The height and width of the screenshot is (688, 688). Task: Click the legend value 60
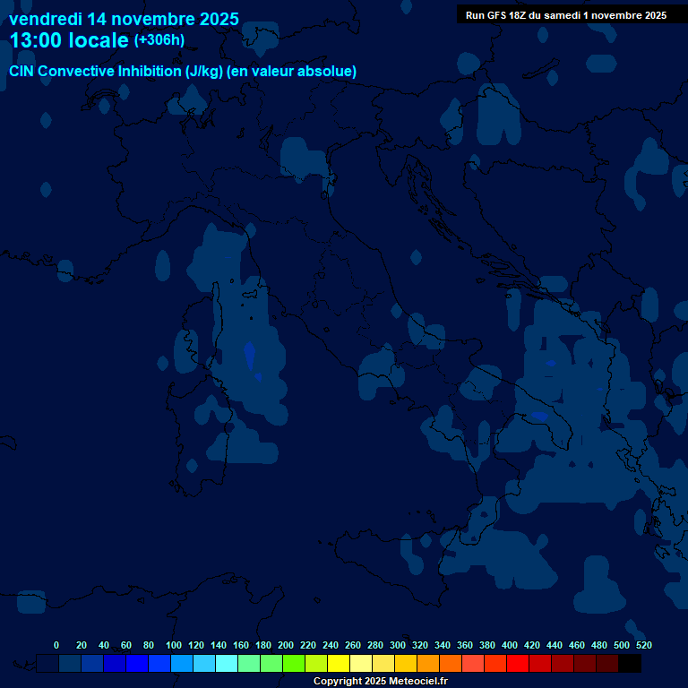click(126, 645)
